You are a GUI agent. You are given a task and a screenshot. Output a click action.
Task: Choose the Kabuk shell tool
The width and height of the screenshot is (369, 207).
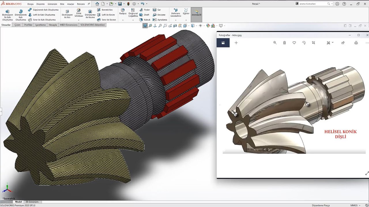(145, 20)
